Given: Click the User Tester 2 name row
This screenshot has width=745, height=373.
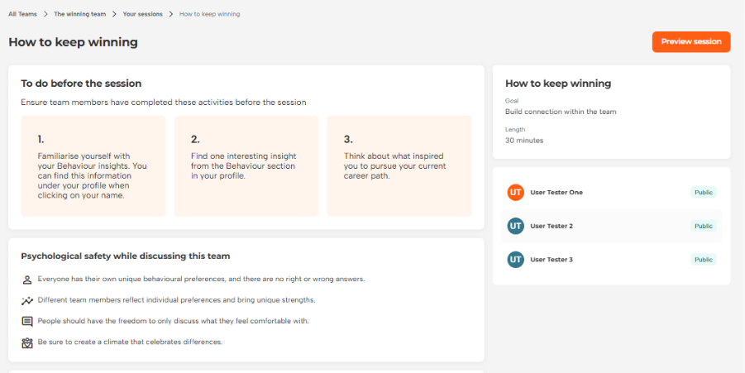Looking at the screenshot, I should (553, 226).
